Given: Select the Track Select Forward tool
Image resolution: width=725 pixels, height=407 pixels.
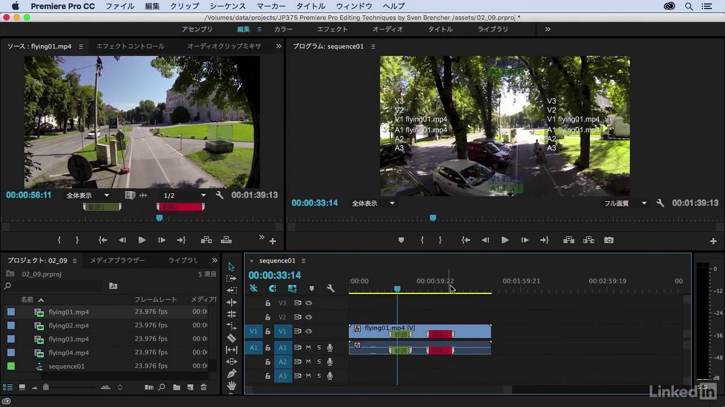Looking at the screenshot, I should (x=231, y=279).
